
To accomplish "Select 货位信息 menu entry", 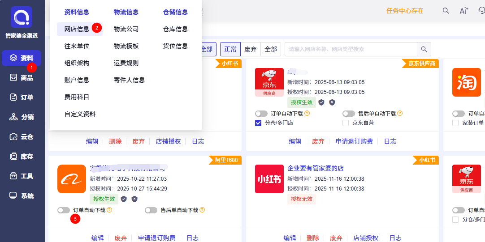I will pyautogui.click(x=175, y=46).
